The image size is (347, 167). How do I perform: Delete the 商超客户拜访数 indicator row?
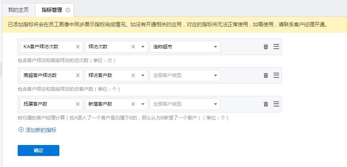pyautogui.click(x=266, y=75)
